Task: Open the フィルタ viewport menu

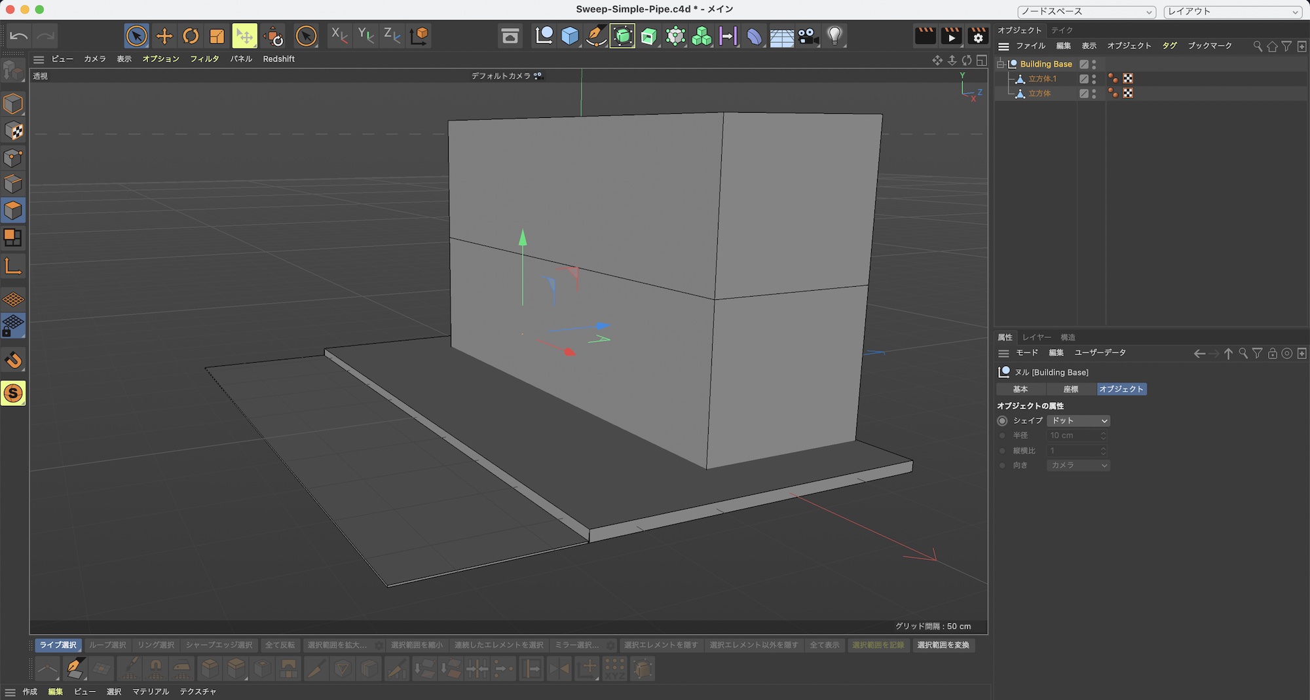Action: click(x=204, y=59)
